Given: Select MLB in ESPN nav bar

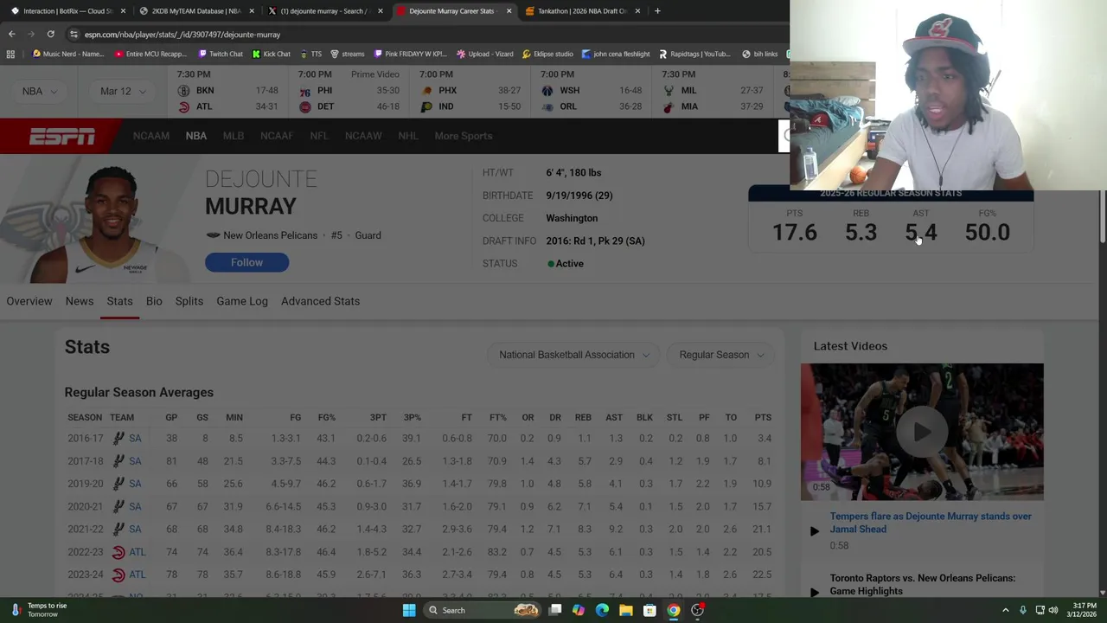Looking at the screenshot, I should [234, 136].
